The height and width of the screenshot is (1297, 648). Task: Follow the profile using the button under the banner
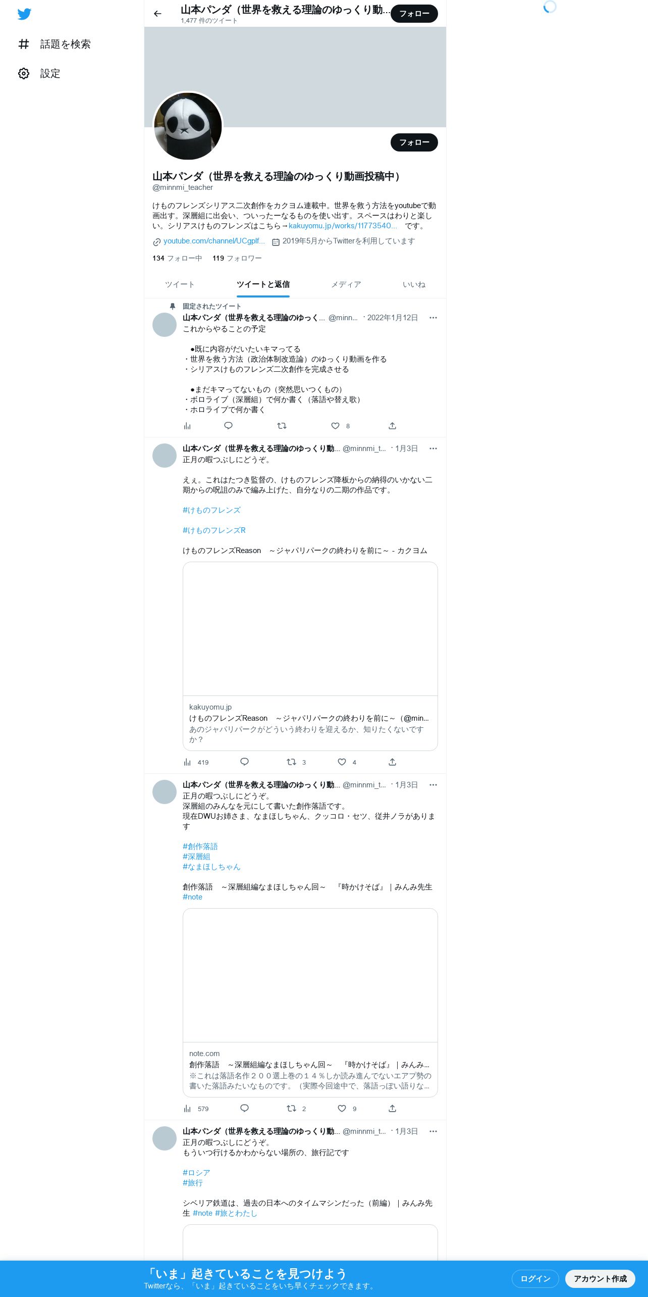pyautogui.click(x=414, y=142)
